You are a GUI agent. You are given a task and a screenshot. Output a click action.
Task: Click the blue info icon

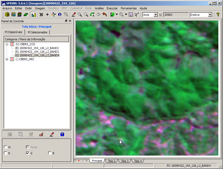point(60,15)
